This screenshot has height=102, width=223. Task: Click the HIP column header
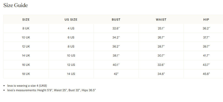206,20
